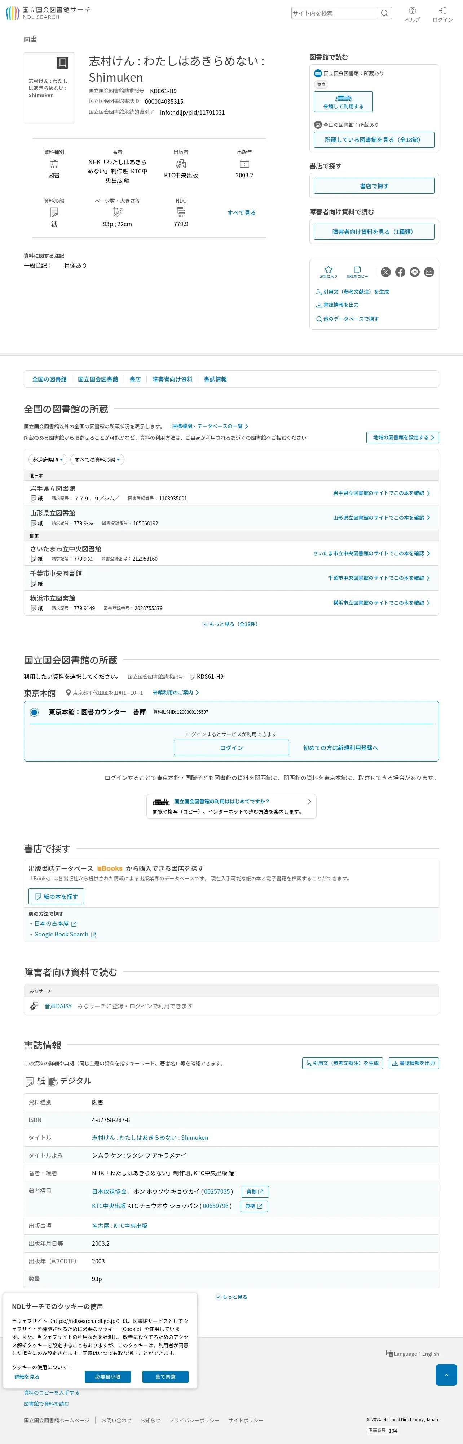Click the ログイン button in holdings box
463x1444 pixels.
tap(231, 748)
